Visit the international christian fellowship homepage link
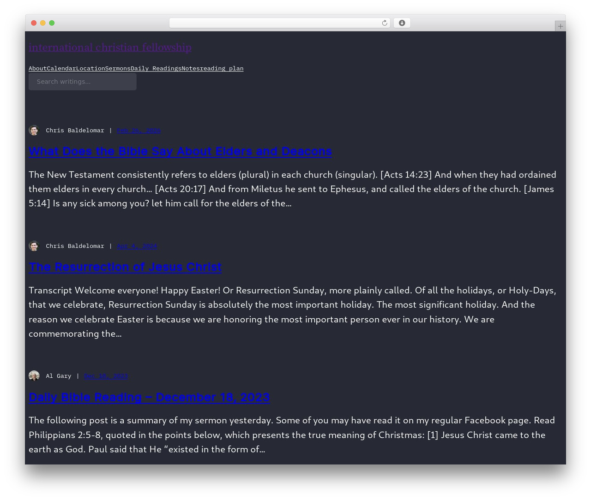This screenshot has height=500, width=591. coord(110,48)
